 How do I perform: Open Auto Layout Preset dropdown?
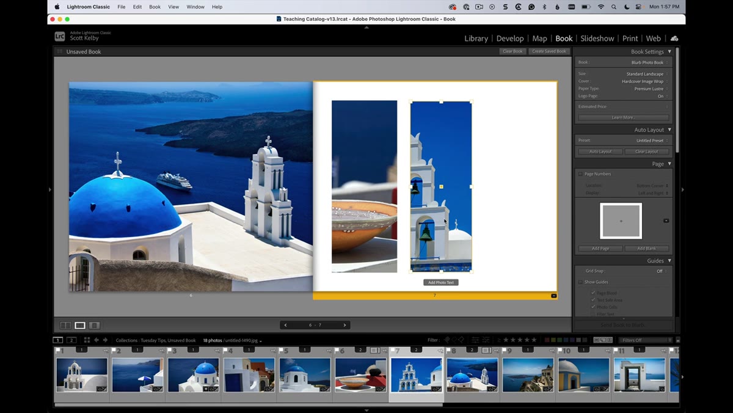(652, 141)
